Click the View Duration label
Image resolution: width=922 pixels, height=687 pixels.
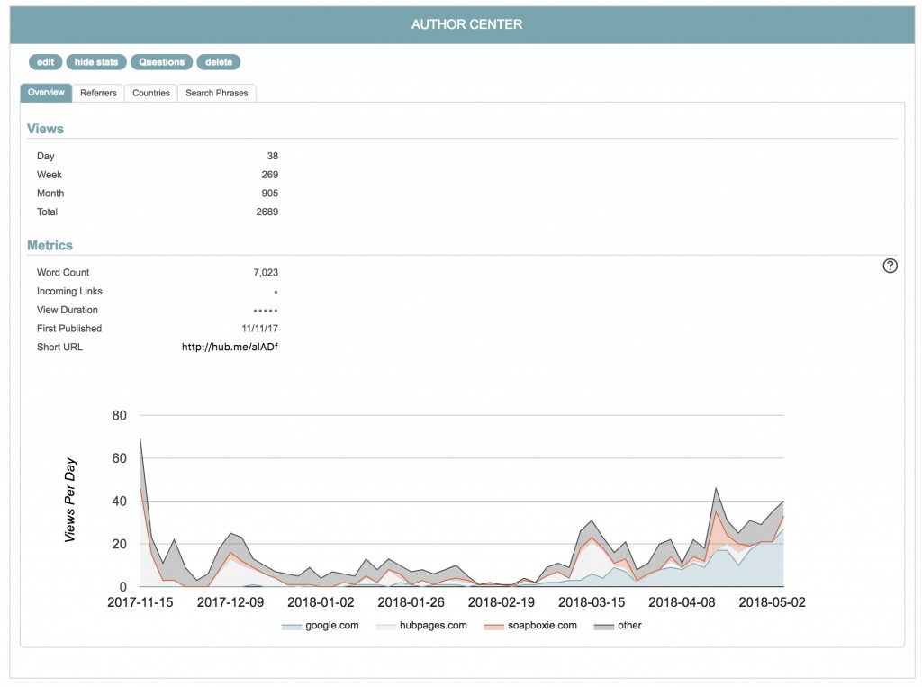(67, 310)
